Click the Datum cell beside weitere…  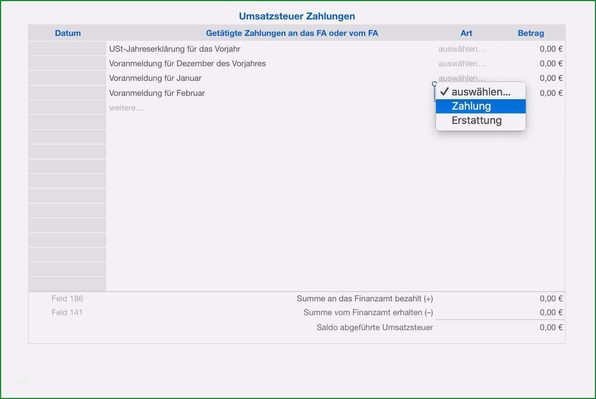tap(67, 108)
